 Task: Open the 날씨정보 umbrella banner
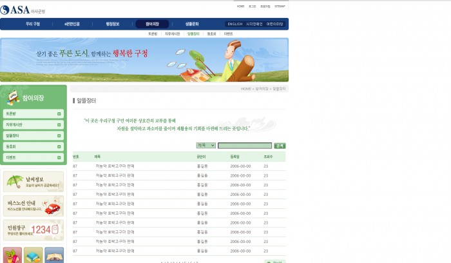33,181
